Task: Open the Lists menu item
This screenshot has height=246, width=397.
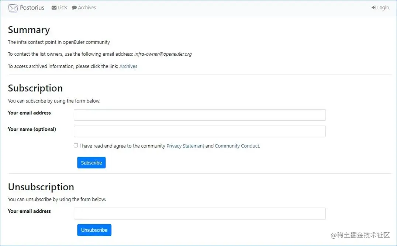Action: pyautogui.click(x=59, y=8)
